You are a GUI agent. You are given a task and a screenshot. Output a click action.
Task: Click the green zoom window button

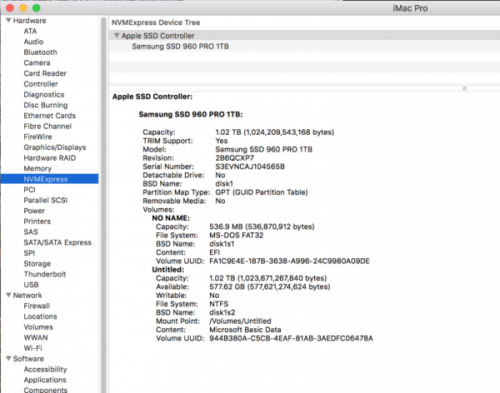(x=37, y=8)
